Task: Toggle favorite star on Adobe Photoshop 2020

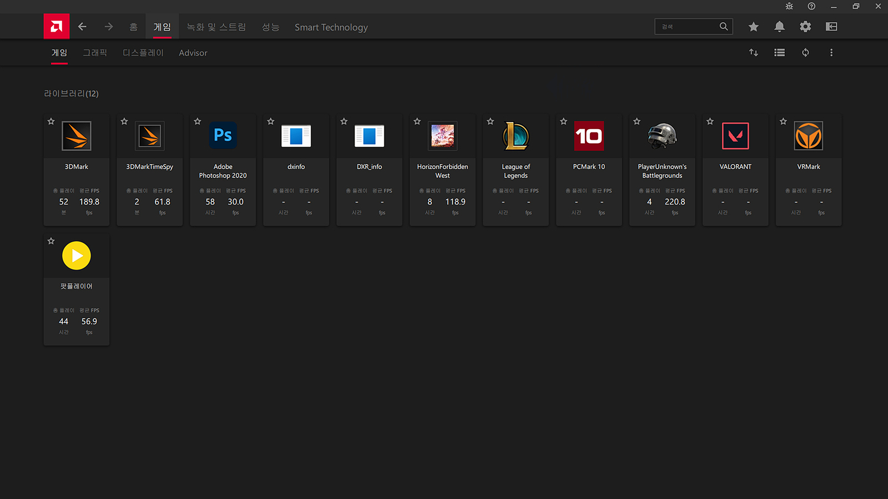Action: pos(198,121)
